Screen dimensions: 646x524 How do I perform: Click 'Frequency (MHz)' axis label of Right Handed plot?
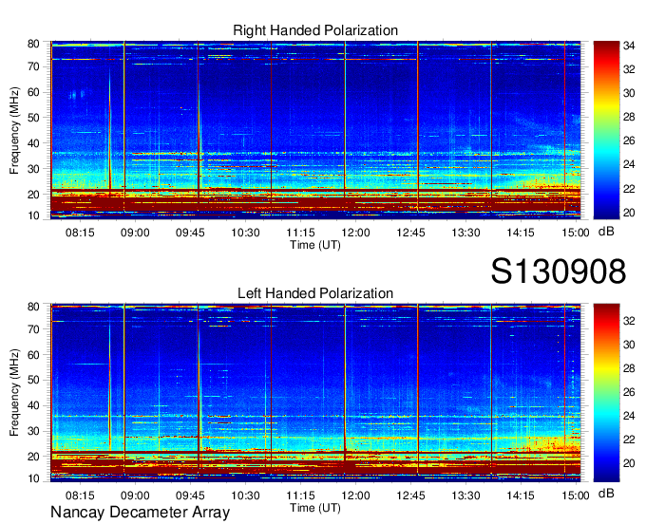click(14, 130)
